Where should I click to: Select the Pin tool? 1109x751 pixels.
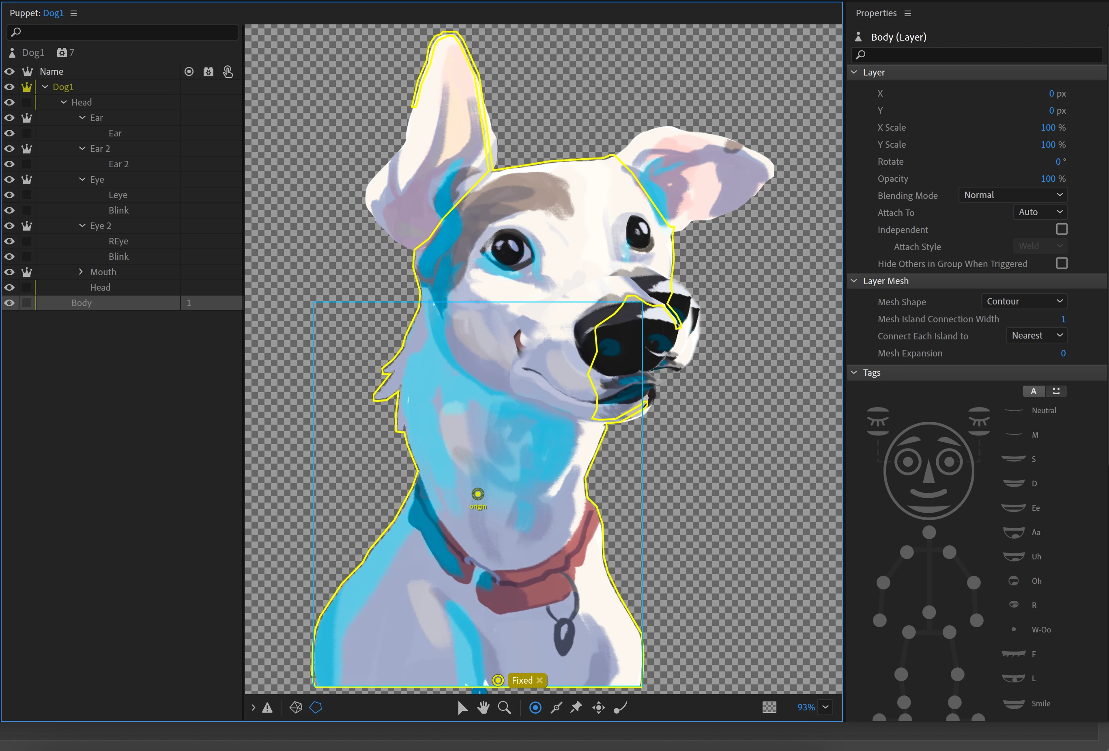pyautogui.click(x=576, y=708)
